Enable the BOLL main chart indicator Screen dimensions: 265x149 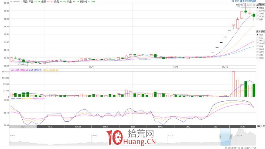click(258, 17)
